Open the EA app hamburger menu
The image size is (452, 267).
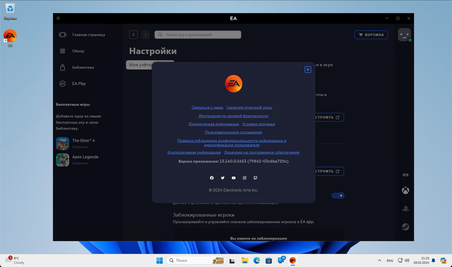click(x=58, y=18)
